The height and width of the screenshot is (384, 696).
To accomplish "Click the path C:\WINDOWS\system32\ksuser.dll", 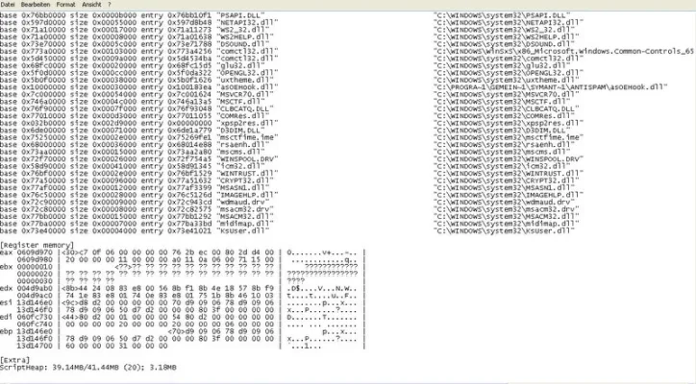I will 504,230.
